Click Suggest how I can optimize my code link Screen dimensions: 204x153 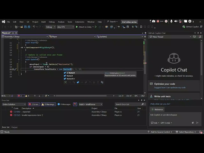170,88
